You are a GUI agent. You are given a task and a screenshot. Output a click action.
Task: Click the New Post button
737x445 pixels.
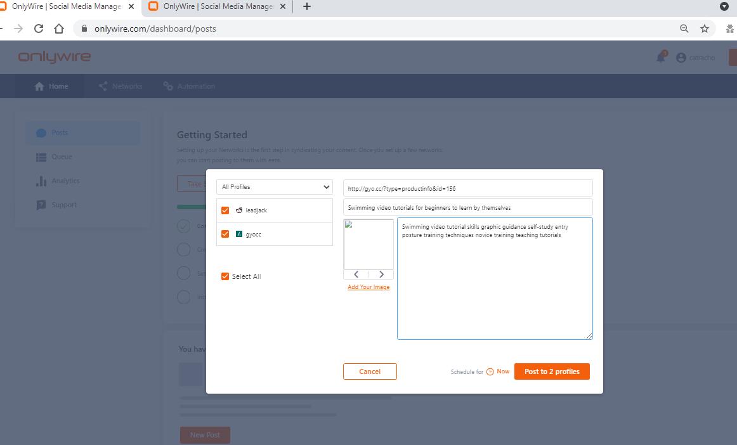pos(205,435)
